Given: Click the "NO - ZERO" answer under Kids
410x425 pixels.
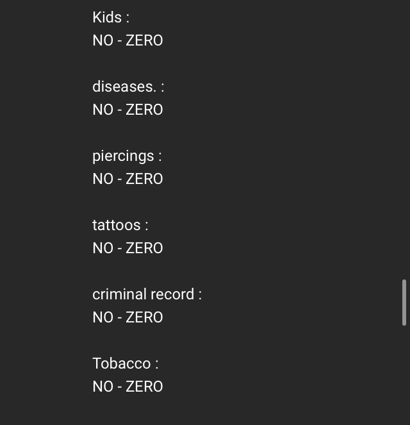Looking at the screenshot, I should [127, 40].
